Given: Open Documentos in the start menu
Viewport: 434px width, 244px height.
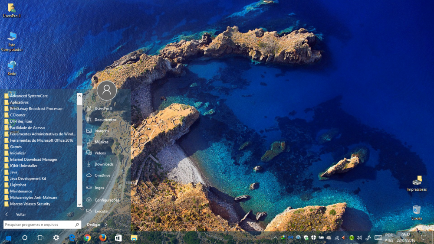Looking at the screenshot, I should [x=105, y=120].
